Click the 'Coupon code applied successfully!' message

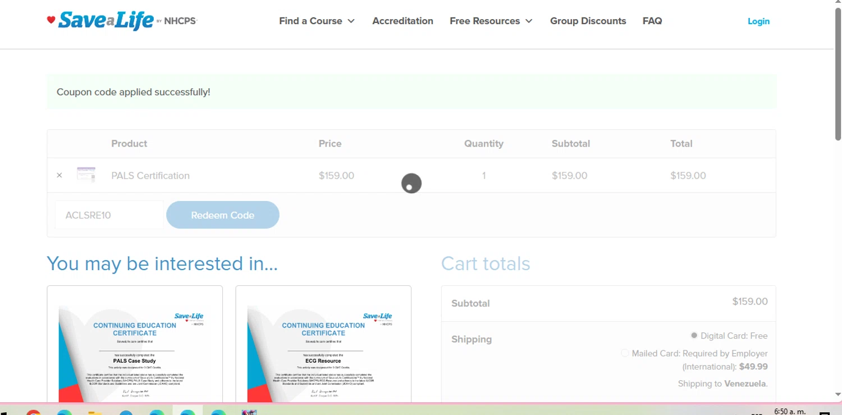pyautogui.click(x=134, y=92)
